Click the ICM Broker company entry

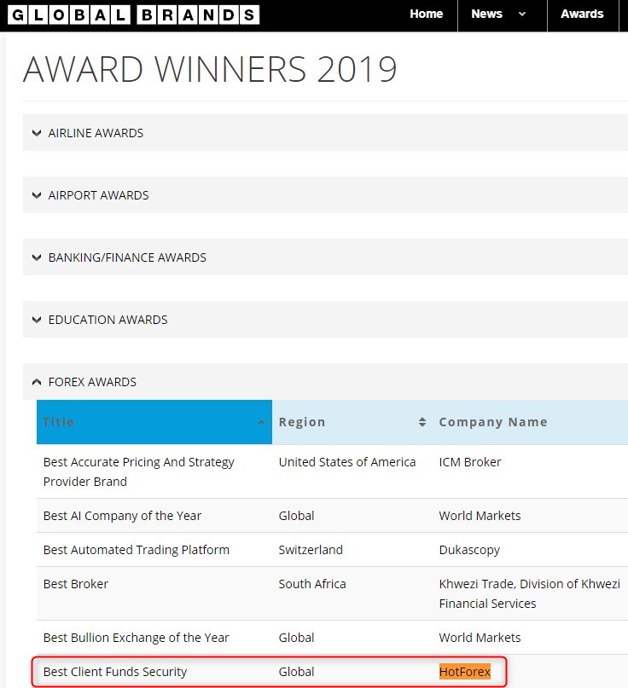click(470, 462)
